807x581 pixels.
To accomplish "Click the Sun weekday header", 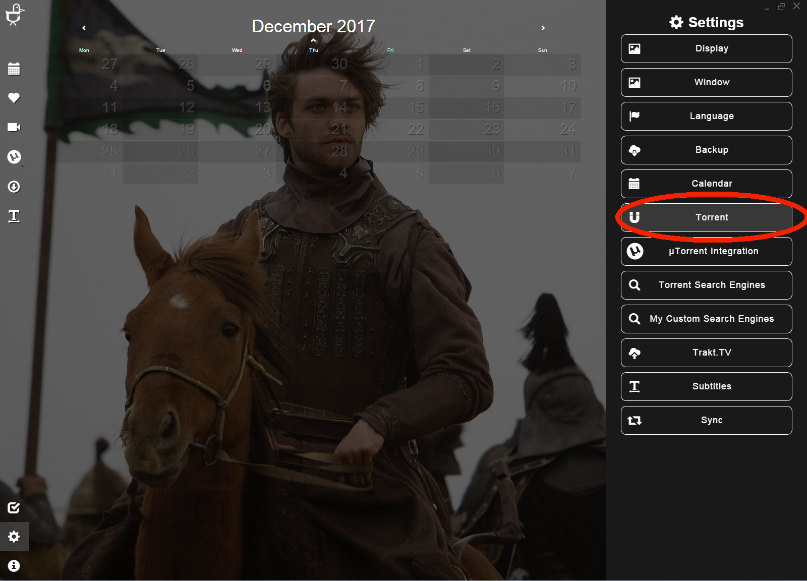I will [x=543, y=50].
